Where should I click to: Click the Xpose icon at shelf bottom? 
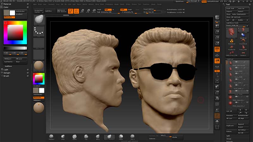click(217, 127)
